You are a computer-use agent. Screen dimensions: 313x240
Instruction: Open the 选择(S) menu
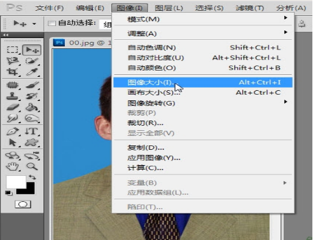[x=209, y=8]
